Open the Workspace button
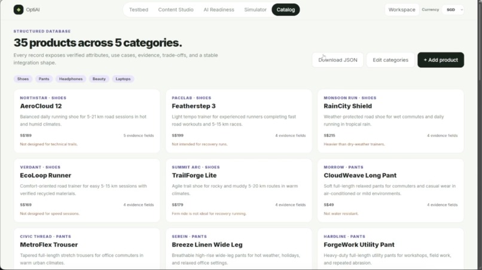Image resolution: width=482 pixels, height=270 pixels. pos(402,10)
